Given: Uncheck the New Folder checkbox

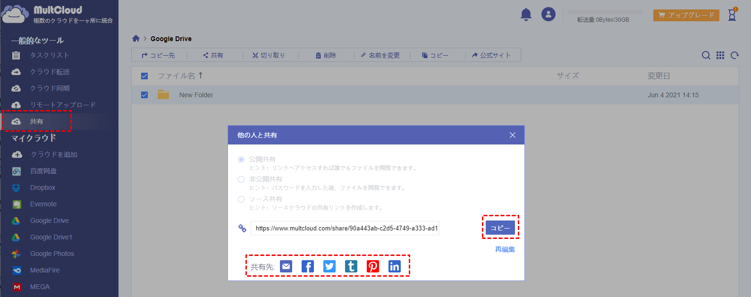Looking at the screenshot, I should [144, 95].
